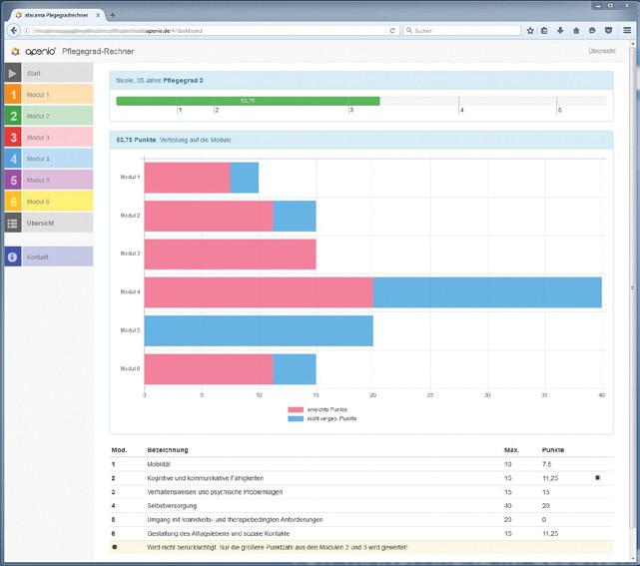Open a new browser tab
This screenshot has height=566, width=640.
(x=113, y=14)
